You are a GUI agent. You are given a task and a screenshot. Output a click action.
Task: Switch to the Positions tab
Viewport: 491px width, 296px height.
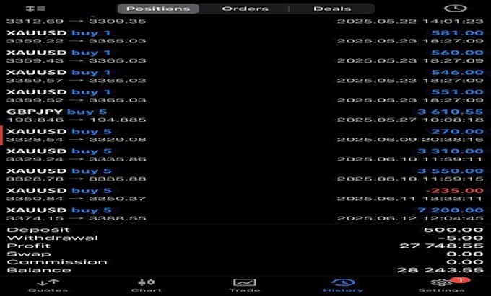pyautogui.click(x=158, y=9)
